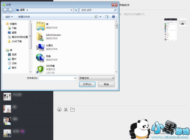Click the sender avatar beside the chat image

(x=183, y=22)
